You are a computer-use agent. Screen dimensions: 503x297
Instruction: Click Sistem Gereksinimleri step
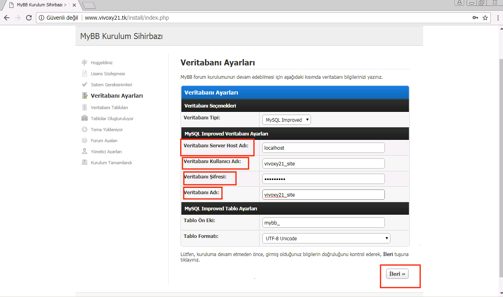(111, 85)
